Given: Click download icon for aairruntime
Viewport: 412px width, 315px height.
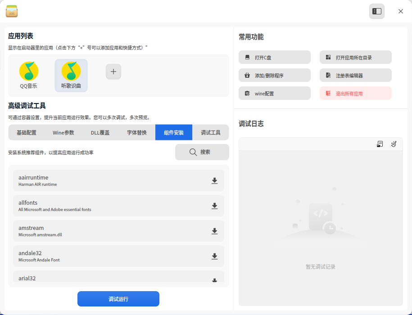Looking at the screenshot, I should 215,181.
